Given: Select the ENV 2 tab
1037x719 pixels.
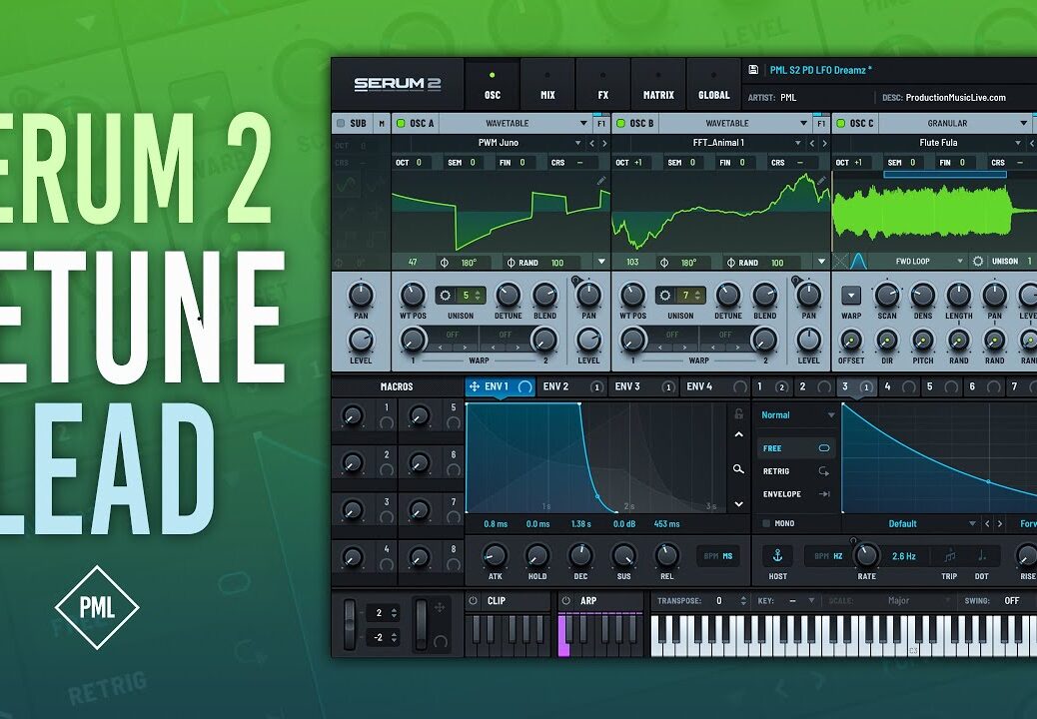Looking at the screenshot, I should click(x=555, y=386).
